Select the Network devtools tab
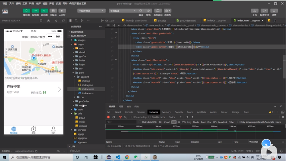The height and width of the screenshot is (161, 286). coord(154,112)
